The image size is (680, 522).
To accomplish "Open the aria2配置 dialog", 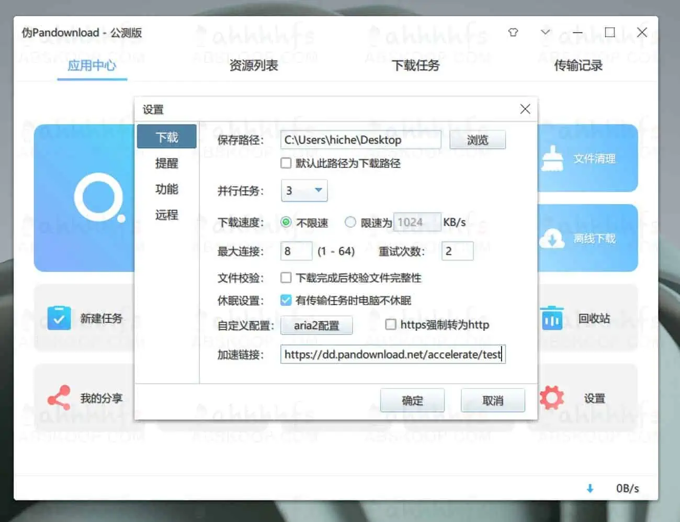I will click(316, 325).
